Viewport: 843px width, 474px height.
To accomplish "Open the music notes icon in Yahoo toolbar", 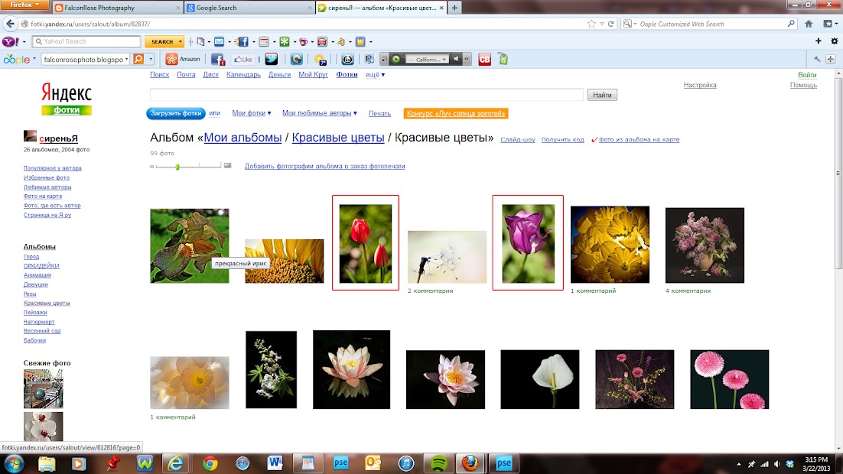I will point(341,41).
